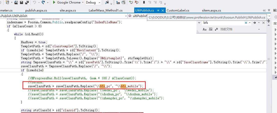The width and height of the screenshot is (277, 113).
Task: Click the decrease indent toolbar icon
Action: [118, 2]
